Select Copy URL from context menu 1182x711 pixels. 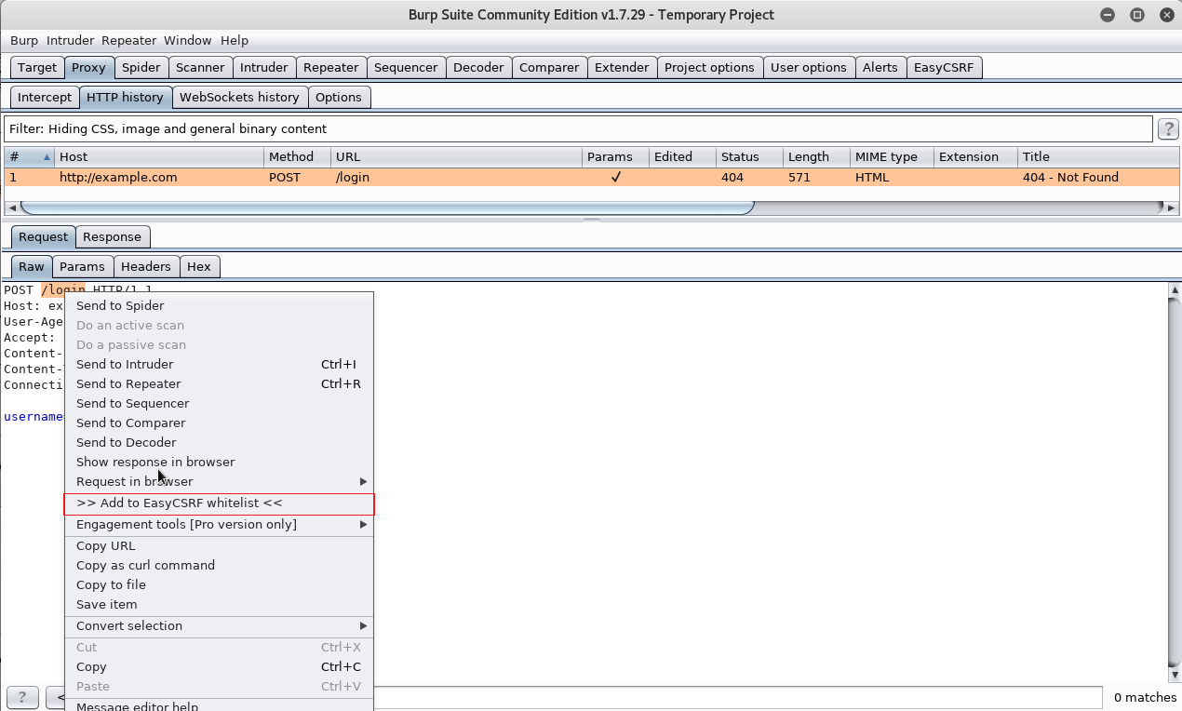click(219, 545)
